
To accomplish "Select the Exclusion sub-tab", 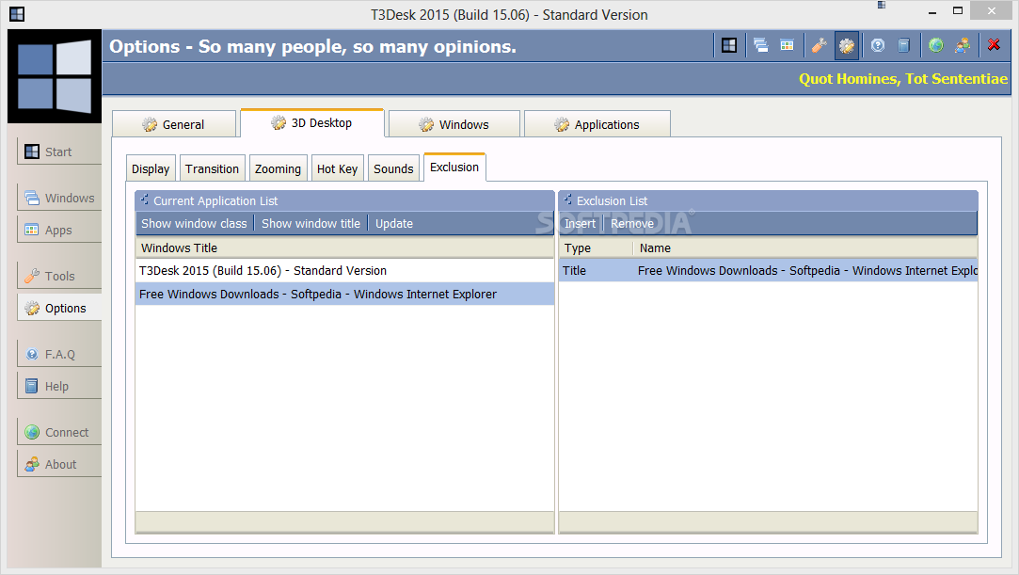I will pyautogui.click(x=454, y=167).
